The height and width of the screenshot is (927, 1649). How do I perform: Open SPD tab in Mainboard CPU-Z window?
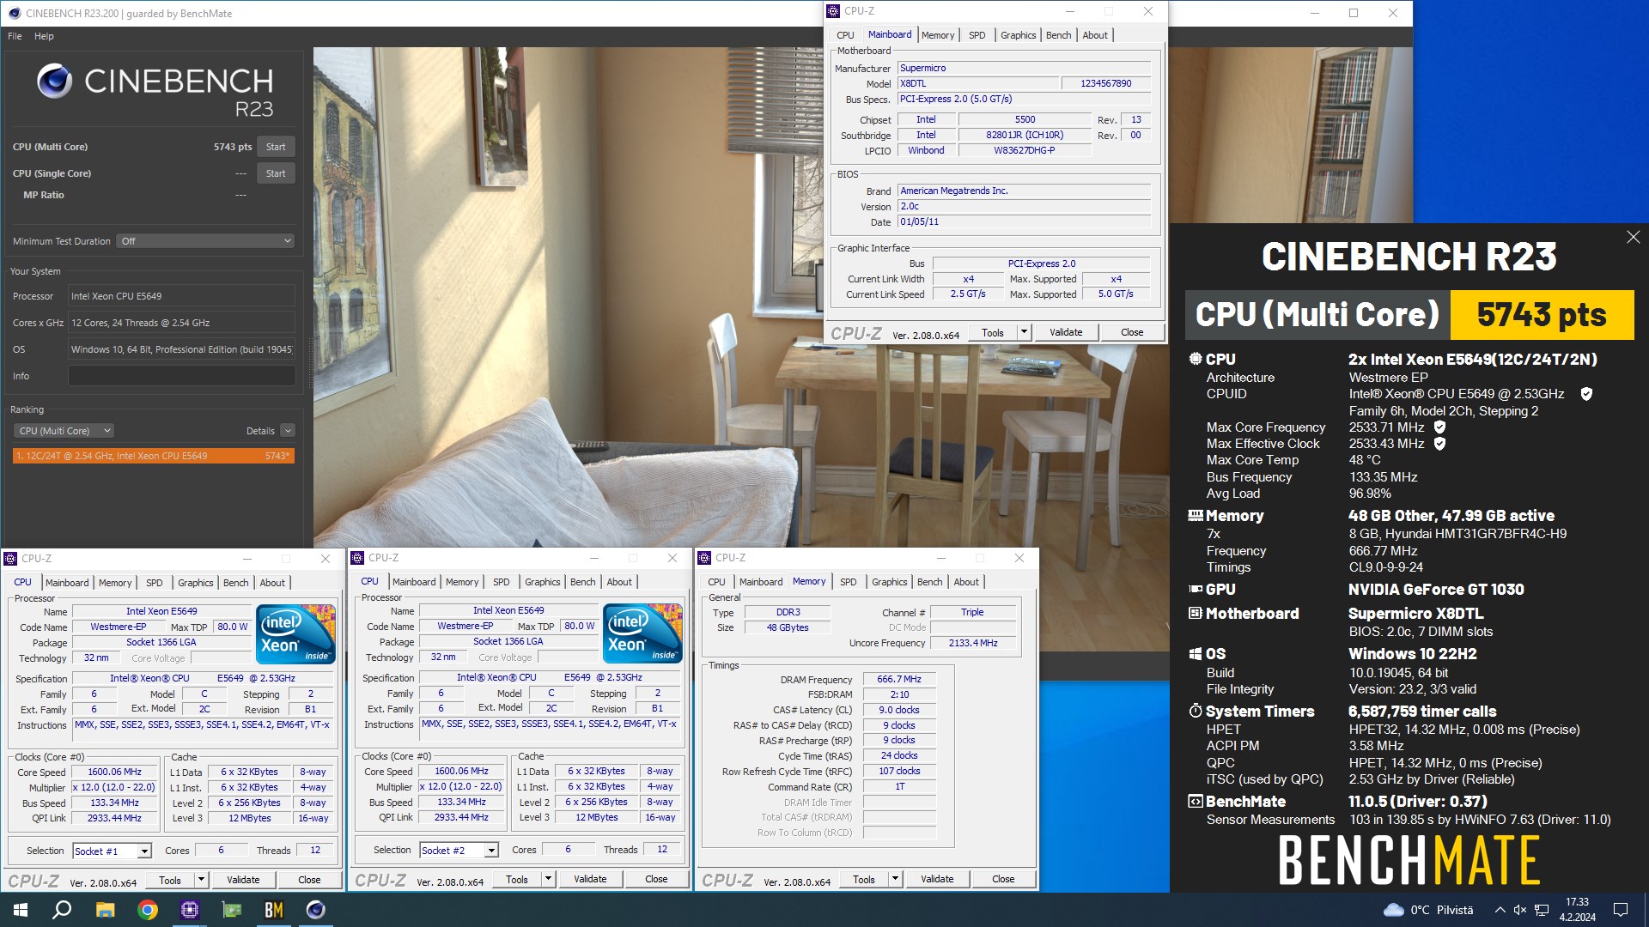click(x=977, y=35)
